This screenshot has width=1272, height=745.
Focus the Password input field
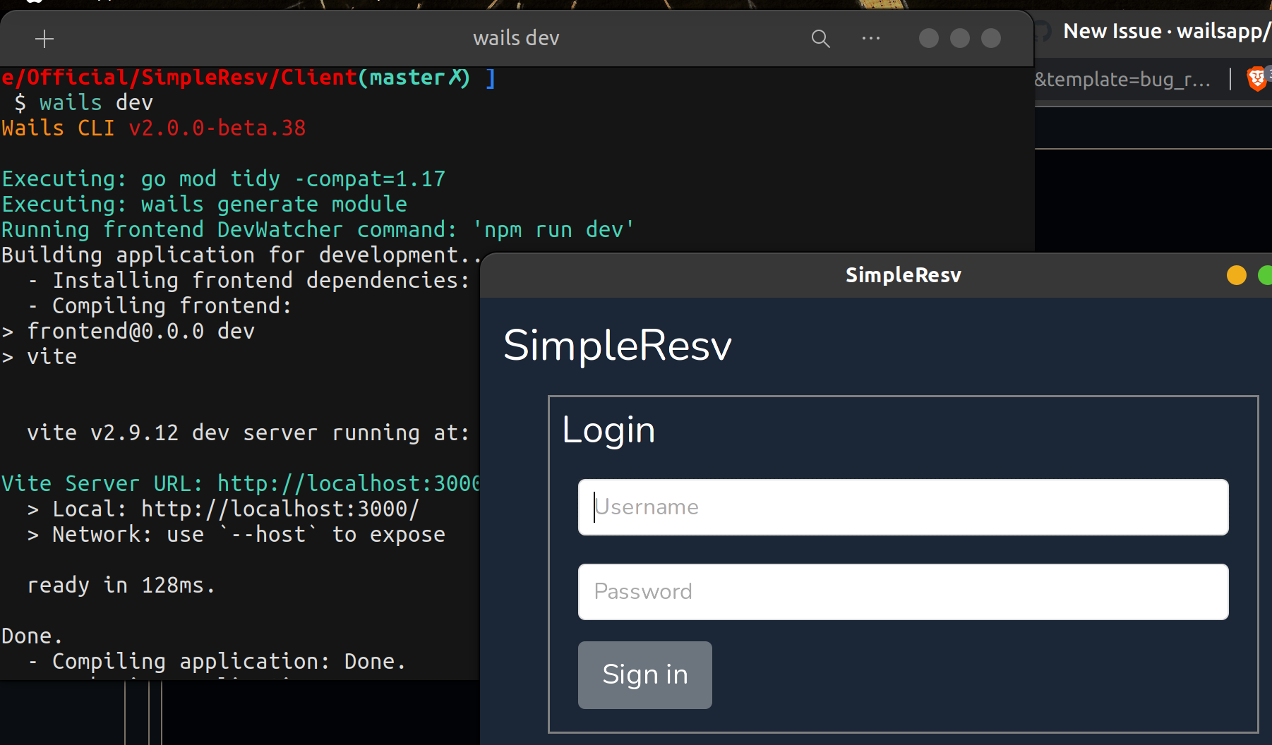(x=902, y=591)
